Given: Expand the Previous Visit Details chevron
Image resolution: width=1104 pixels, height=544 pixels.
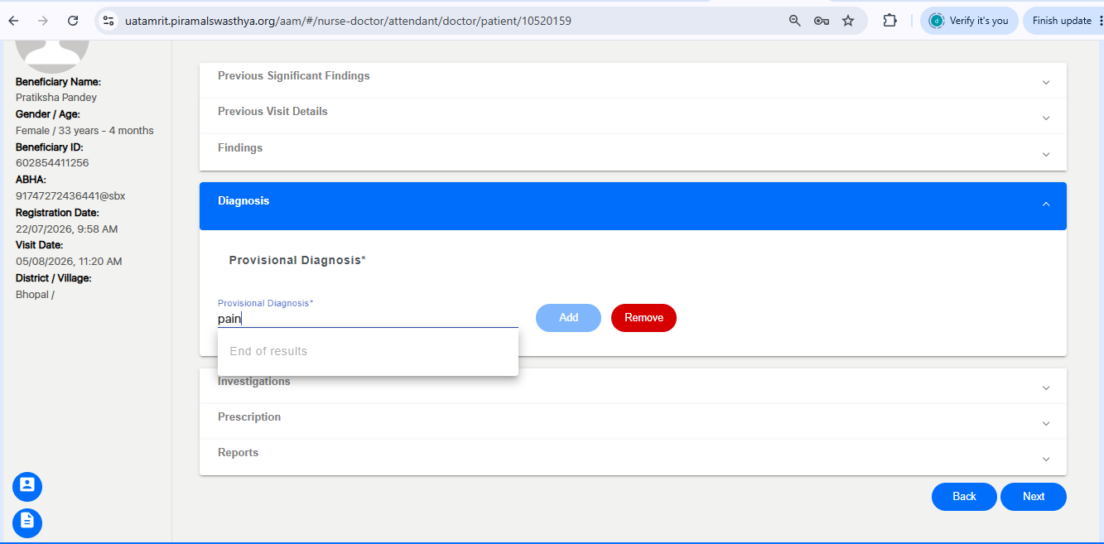Looking at the screenshot, I should pyautogui.click(x=1046, y=118).
